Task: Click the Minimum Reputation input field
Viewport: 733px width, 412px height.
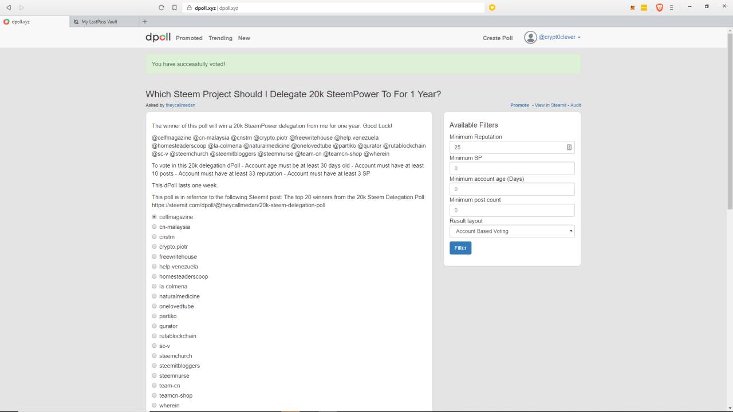Action: pos(512,147)
